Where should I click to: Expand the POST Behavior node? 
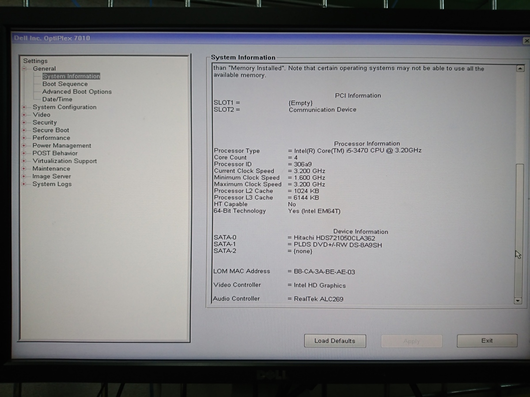pos(24,153)
